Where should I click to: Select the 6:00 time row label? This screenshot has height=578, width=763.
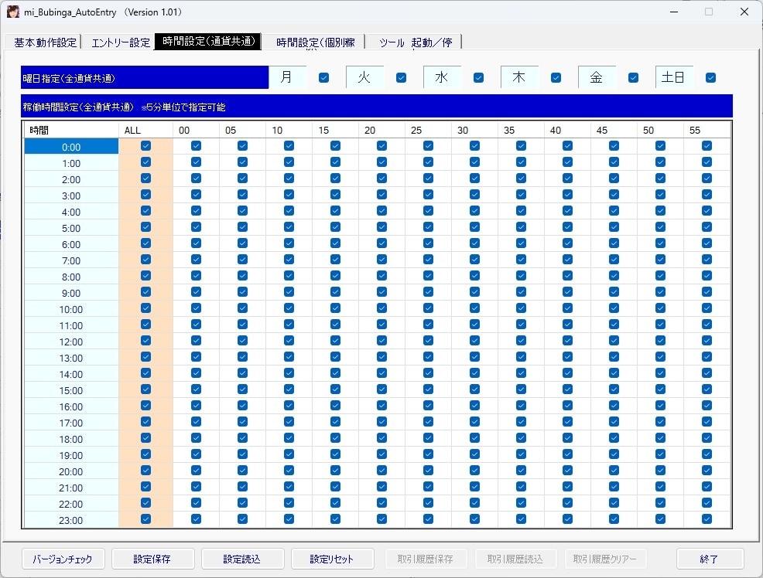coord(71,244)
